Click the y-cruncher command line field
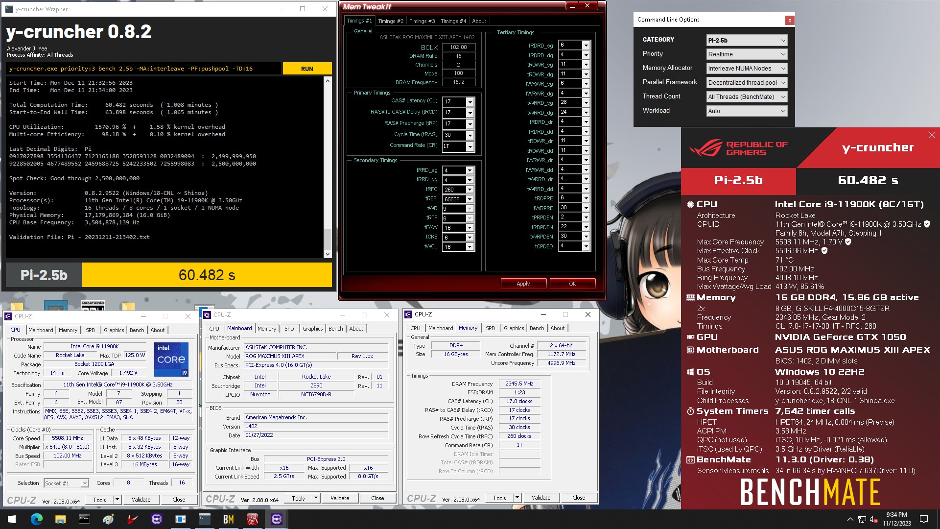Image resolution: width=940 pixels, height=529 pixels. [x=144, y=69]
